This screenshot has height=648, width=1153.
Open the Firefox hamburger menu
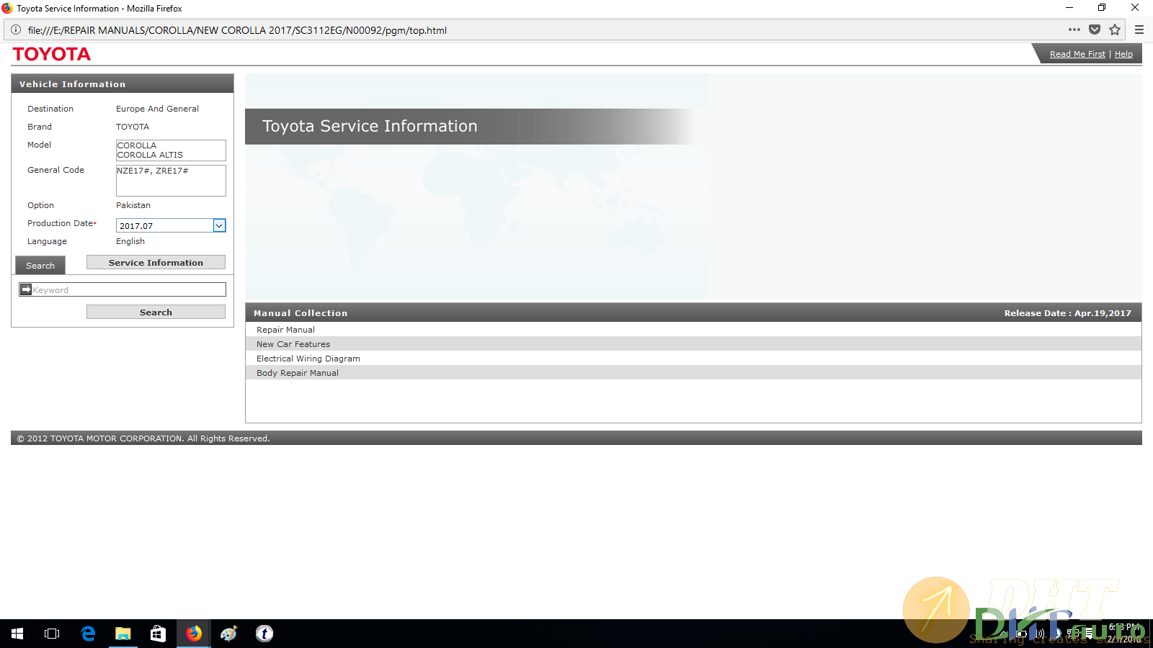(1139, 30)
